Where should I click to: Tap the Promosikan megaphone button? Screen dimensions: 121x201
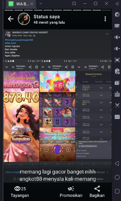point(71,192)
